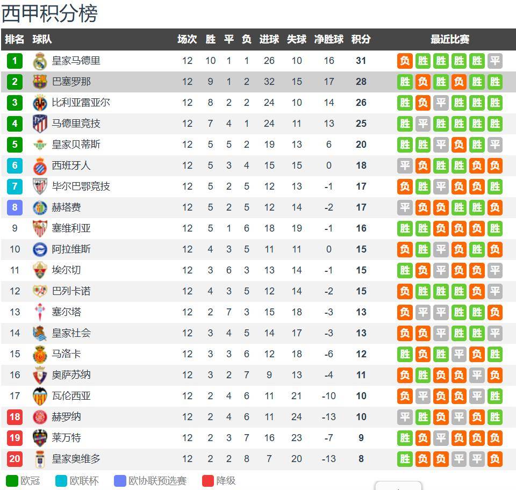Click the Athletic Bilbao (毕尔巴鄂竞技) crest
Screen dimensions: 516x490
click(40, 186)
